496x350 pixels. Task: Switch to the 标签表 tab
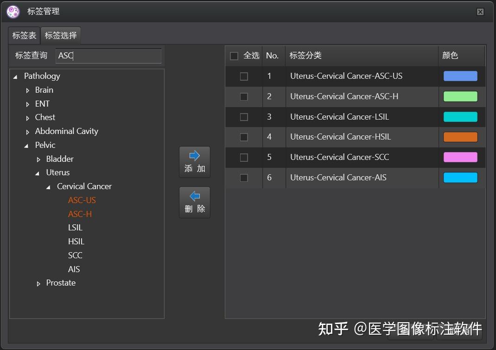click(24, 35)
